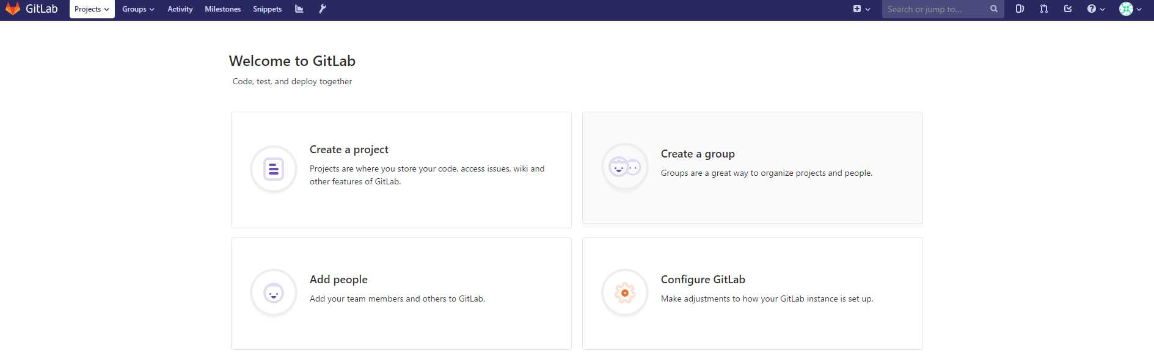This screenshot has height=362, width=1154.
Task: Click the Welcome to GitLab title
Action: point(292,61)
